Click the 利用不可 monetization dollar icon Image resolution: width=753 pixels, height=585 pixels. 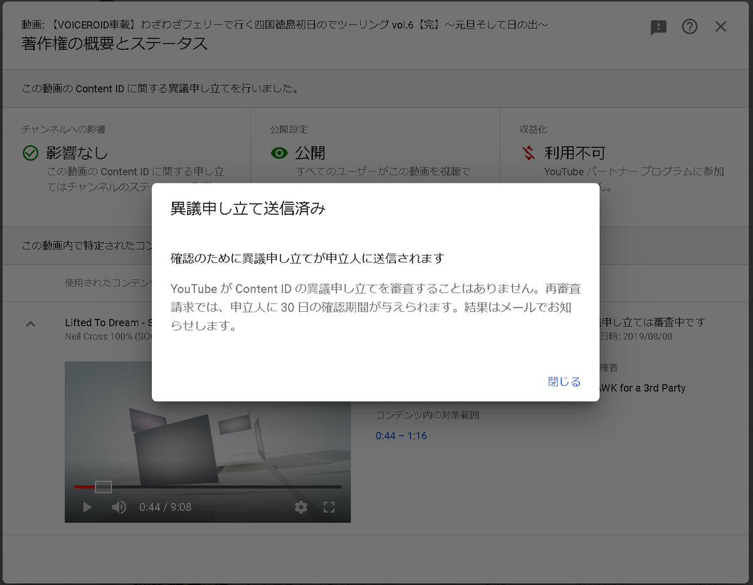(x=529, y=153)
